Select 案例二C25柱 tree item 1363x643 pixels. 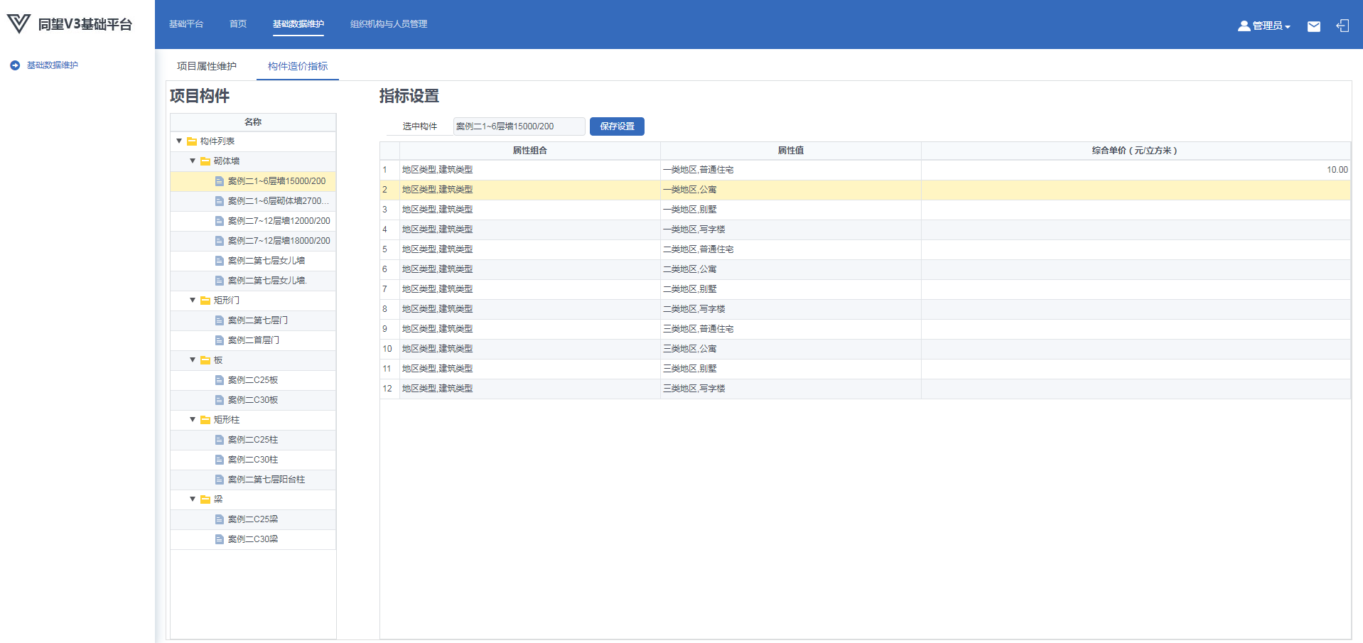(253, 440)
